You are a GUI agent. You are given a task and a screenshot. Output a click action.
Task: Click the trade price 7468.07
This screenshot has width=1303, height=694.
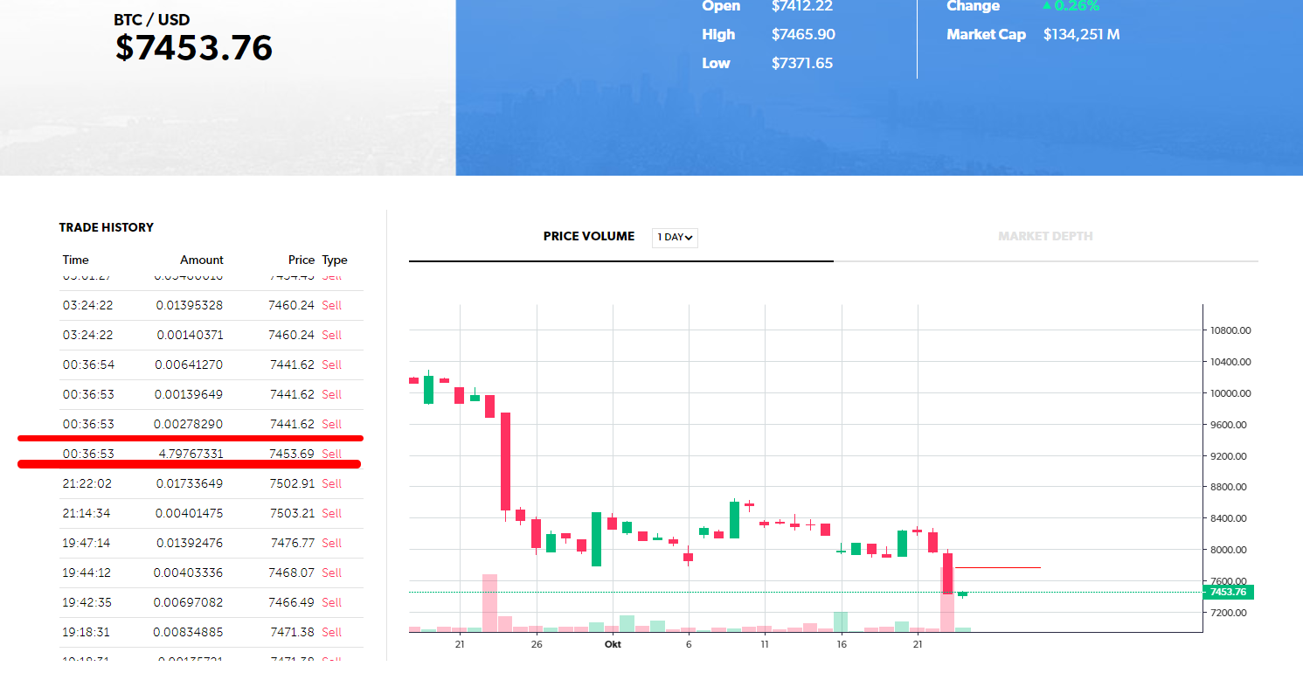coord(293,573)
